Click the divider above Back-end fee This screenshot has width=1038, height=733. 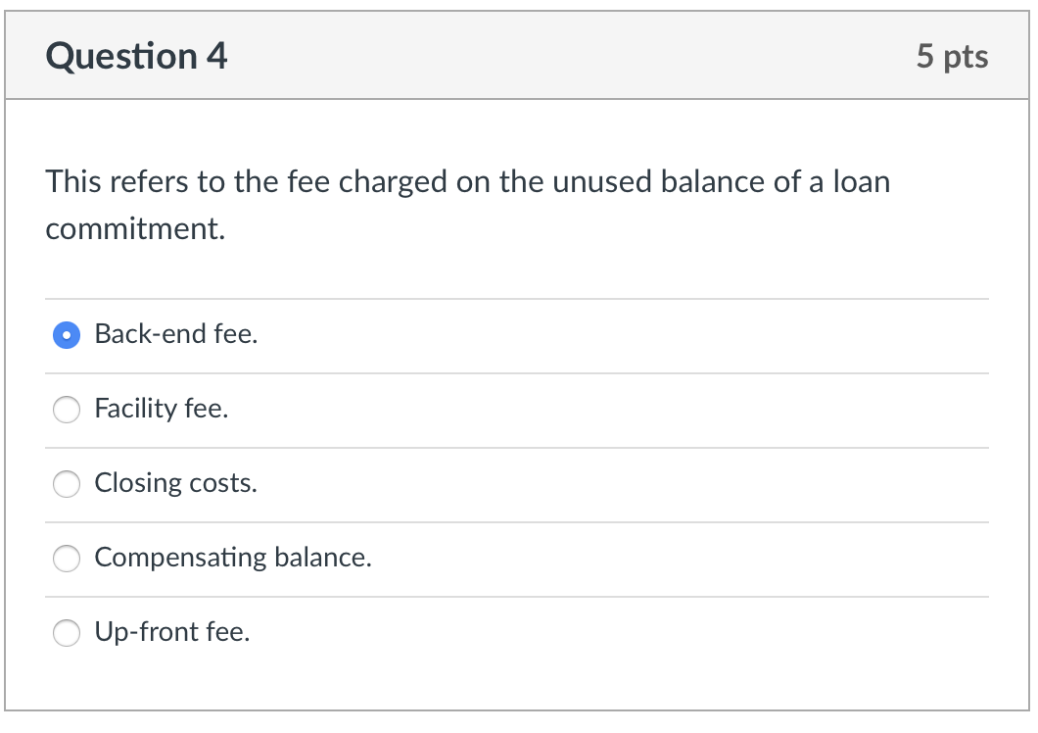tap(519, 299)
